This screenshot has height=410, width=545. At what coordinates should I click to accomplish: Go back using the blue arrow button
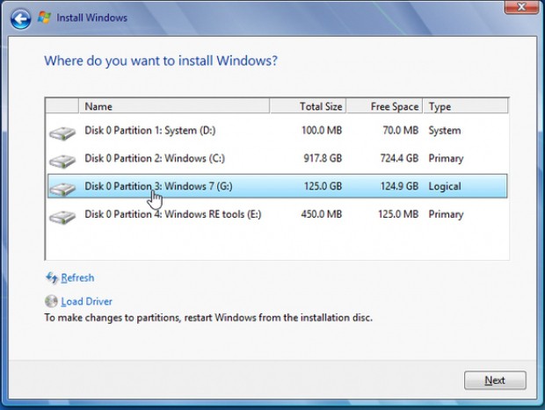click(x=21, y=18)
